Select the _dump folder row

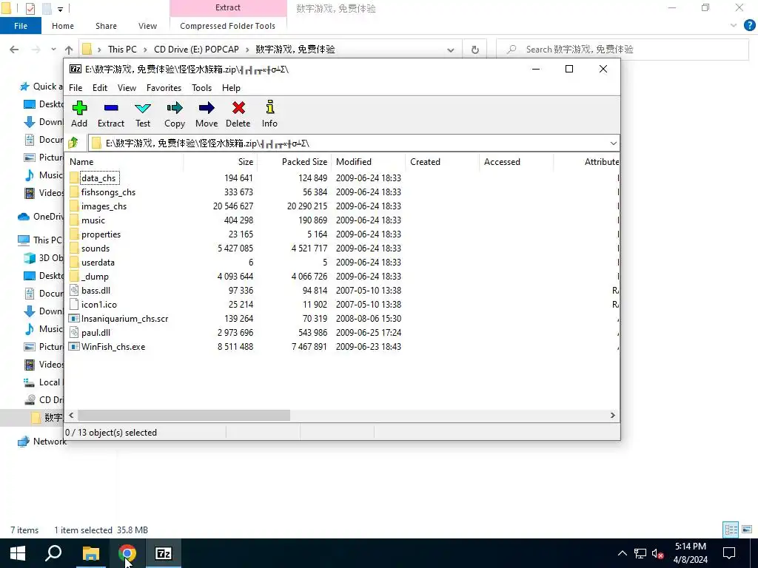pyautogui.click(x=342, y=277)
